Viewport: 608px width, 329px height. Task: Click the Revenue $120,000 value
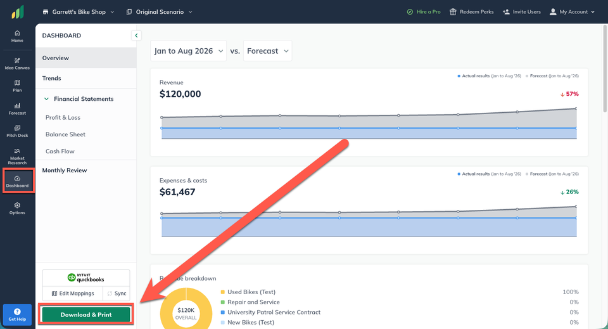(180, 94)
